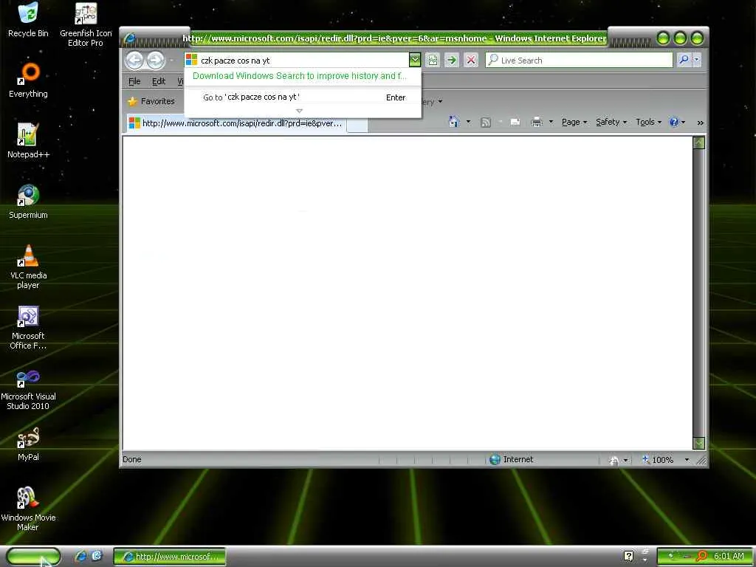Open the popup blocker status dropdown
The width and height of the screenshot is (756, 567).
pyautogui.click(x=625, y=460)
